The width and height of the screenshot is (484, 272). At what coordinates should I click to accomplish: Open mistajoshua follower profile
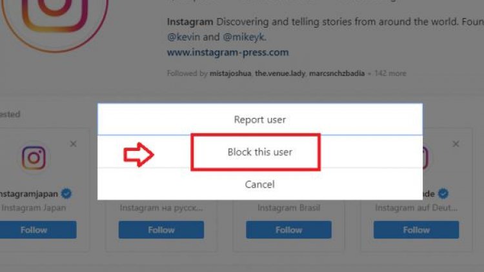230,73
